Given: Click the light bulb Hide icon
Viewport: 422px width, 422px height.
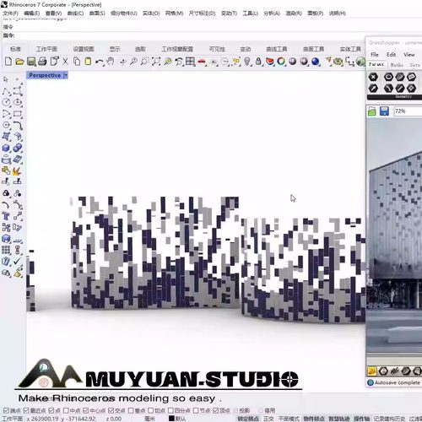Looking at the screenshot, I should coord(247,62).
